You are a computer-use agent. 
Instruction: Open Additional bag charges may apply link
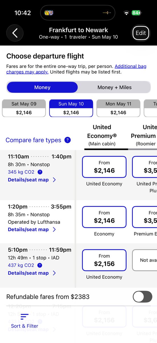[77, 69]
